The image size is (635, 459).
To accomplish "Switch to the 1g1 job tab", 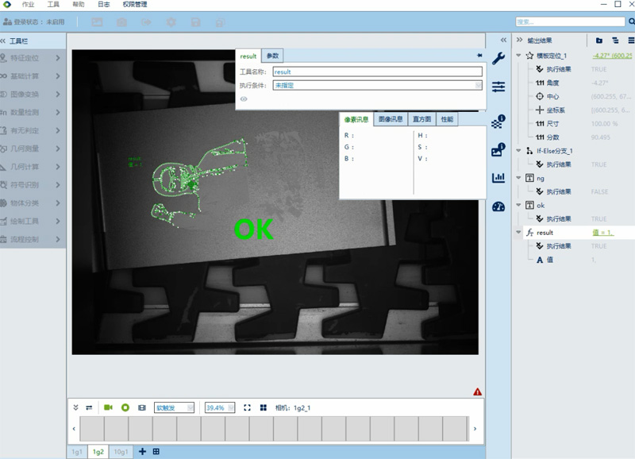I will click(x=77, y=451).
